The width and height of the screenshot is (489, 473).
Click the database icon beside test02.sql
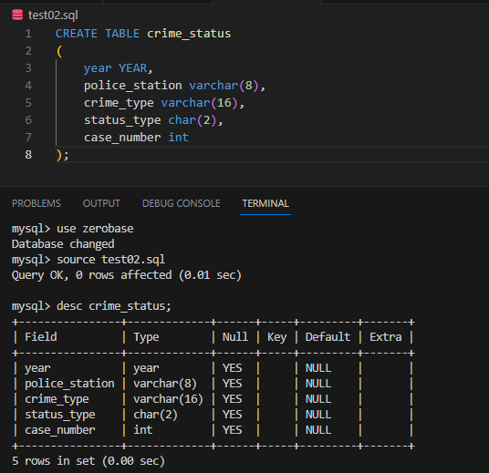click(17, 15)
